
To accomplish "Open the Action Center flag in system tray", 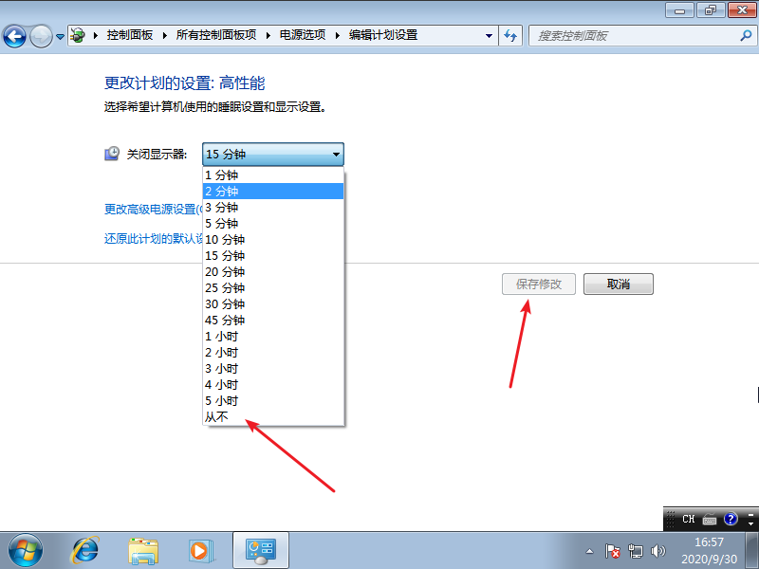I will coord(612,551).
